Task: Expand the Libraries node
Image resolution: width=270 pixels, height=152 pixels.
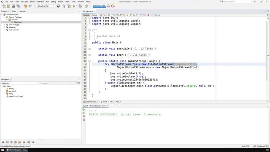Action: pos(5,27)
